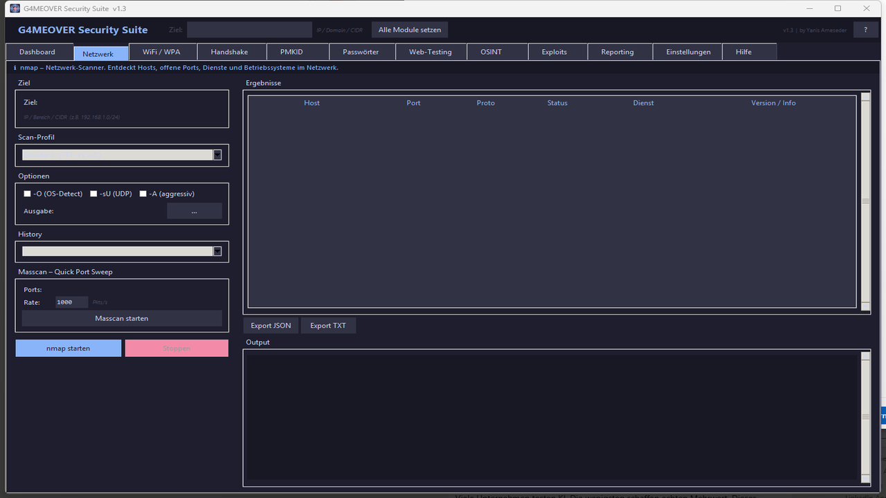Open the Web-Testing tab
The height and width of the screenshot is (498, 886).
[431, 52]
